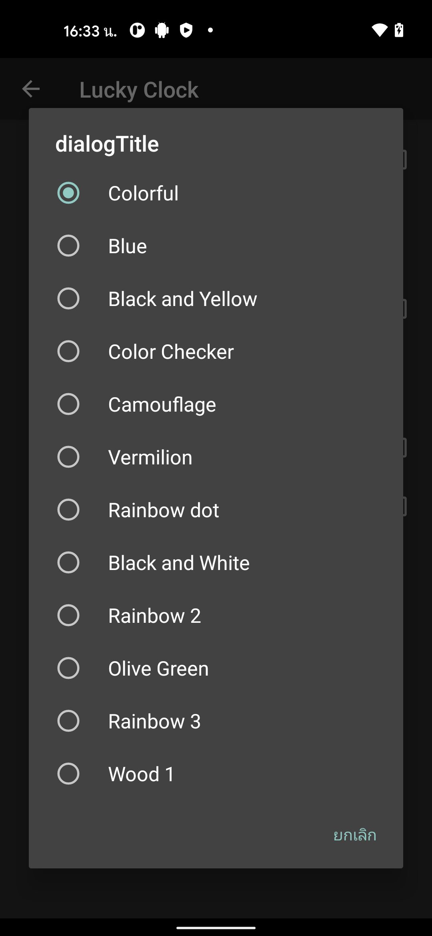Select the Colorful radio button
The height and width of the screenshot is (936, 432).
click(x=68, y=193)
